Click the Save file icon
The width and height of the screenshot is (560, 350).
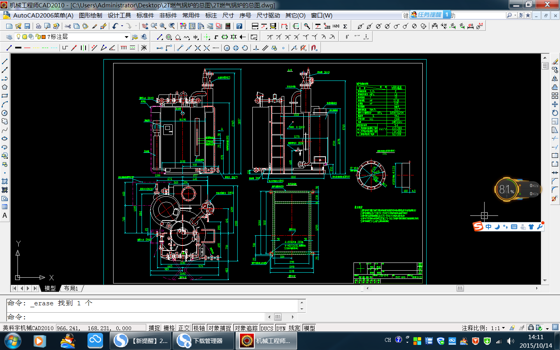pyautogui.click(x=27, y=26)
